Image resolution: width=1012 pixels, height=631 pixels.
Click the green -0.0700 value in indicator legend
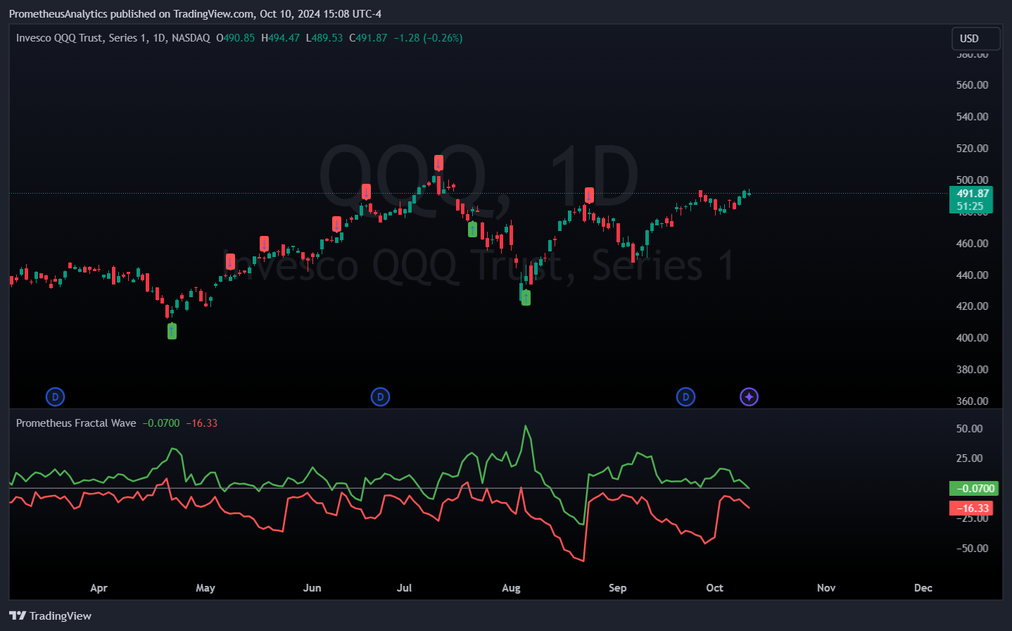tap(161, 423)
